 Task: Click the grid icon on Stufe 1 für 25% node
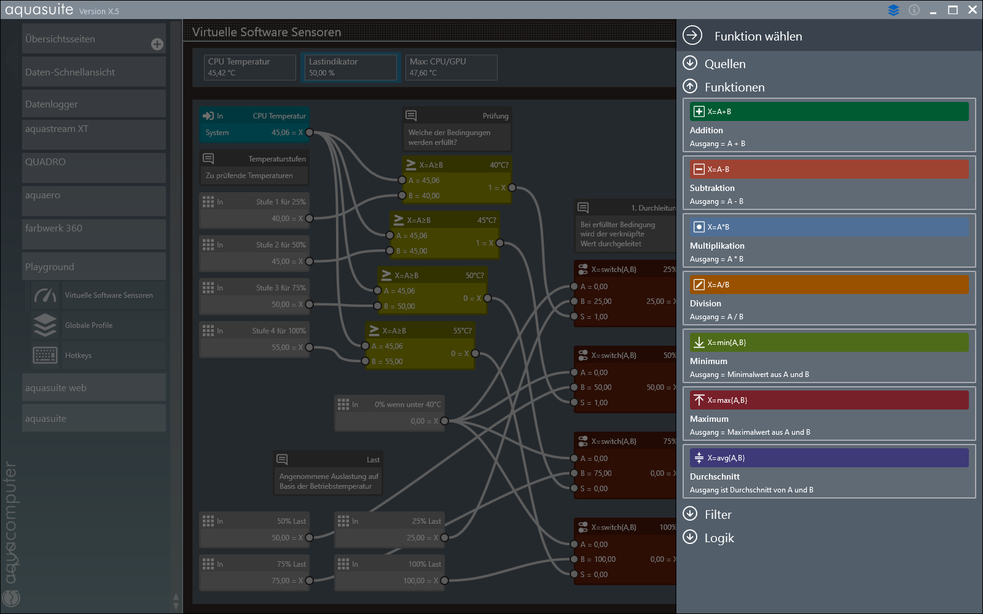(x=208, y=201)
